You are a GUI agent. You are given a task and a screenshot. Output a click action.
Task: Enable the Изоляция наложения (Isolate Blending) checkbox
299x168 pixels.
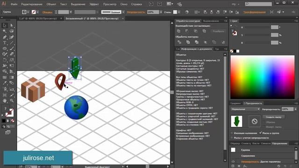pos(232,133)
